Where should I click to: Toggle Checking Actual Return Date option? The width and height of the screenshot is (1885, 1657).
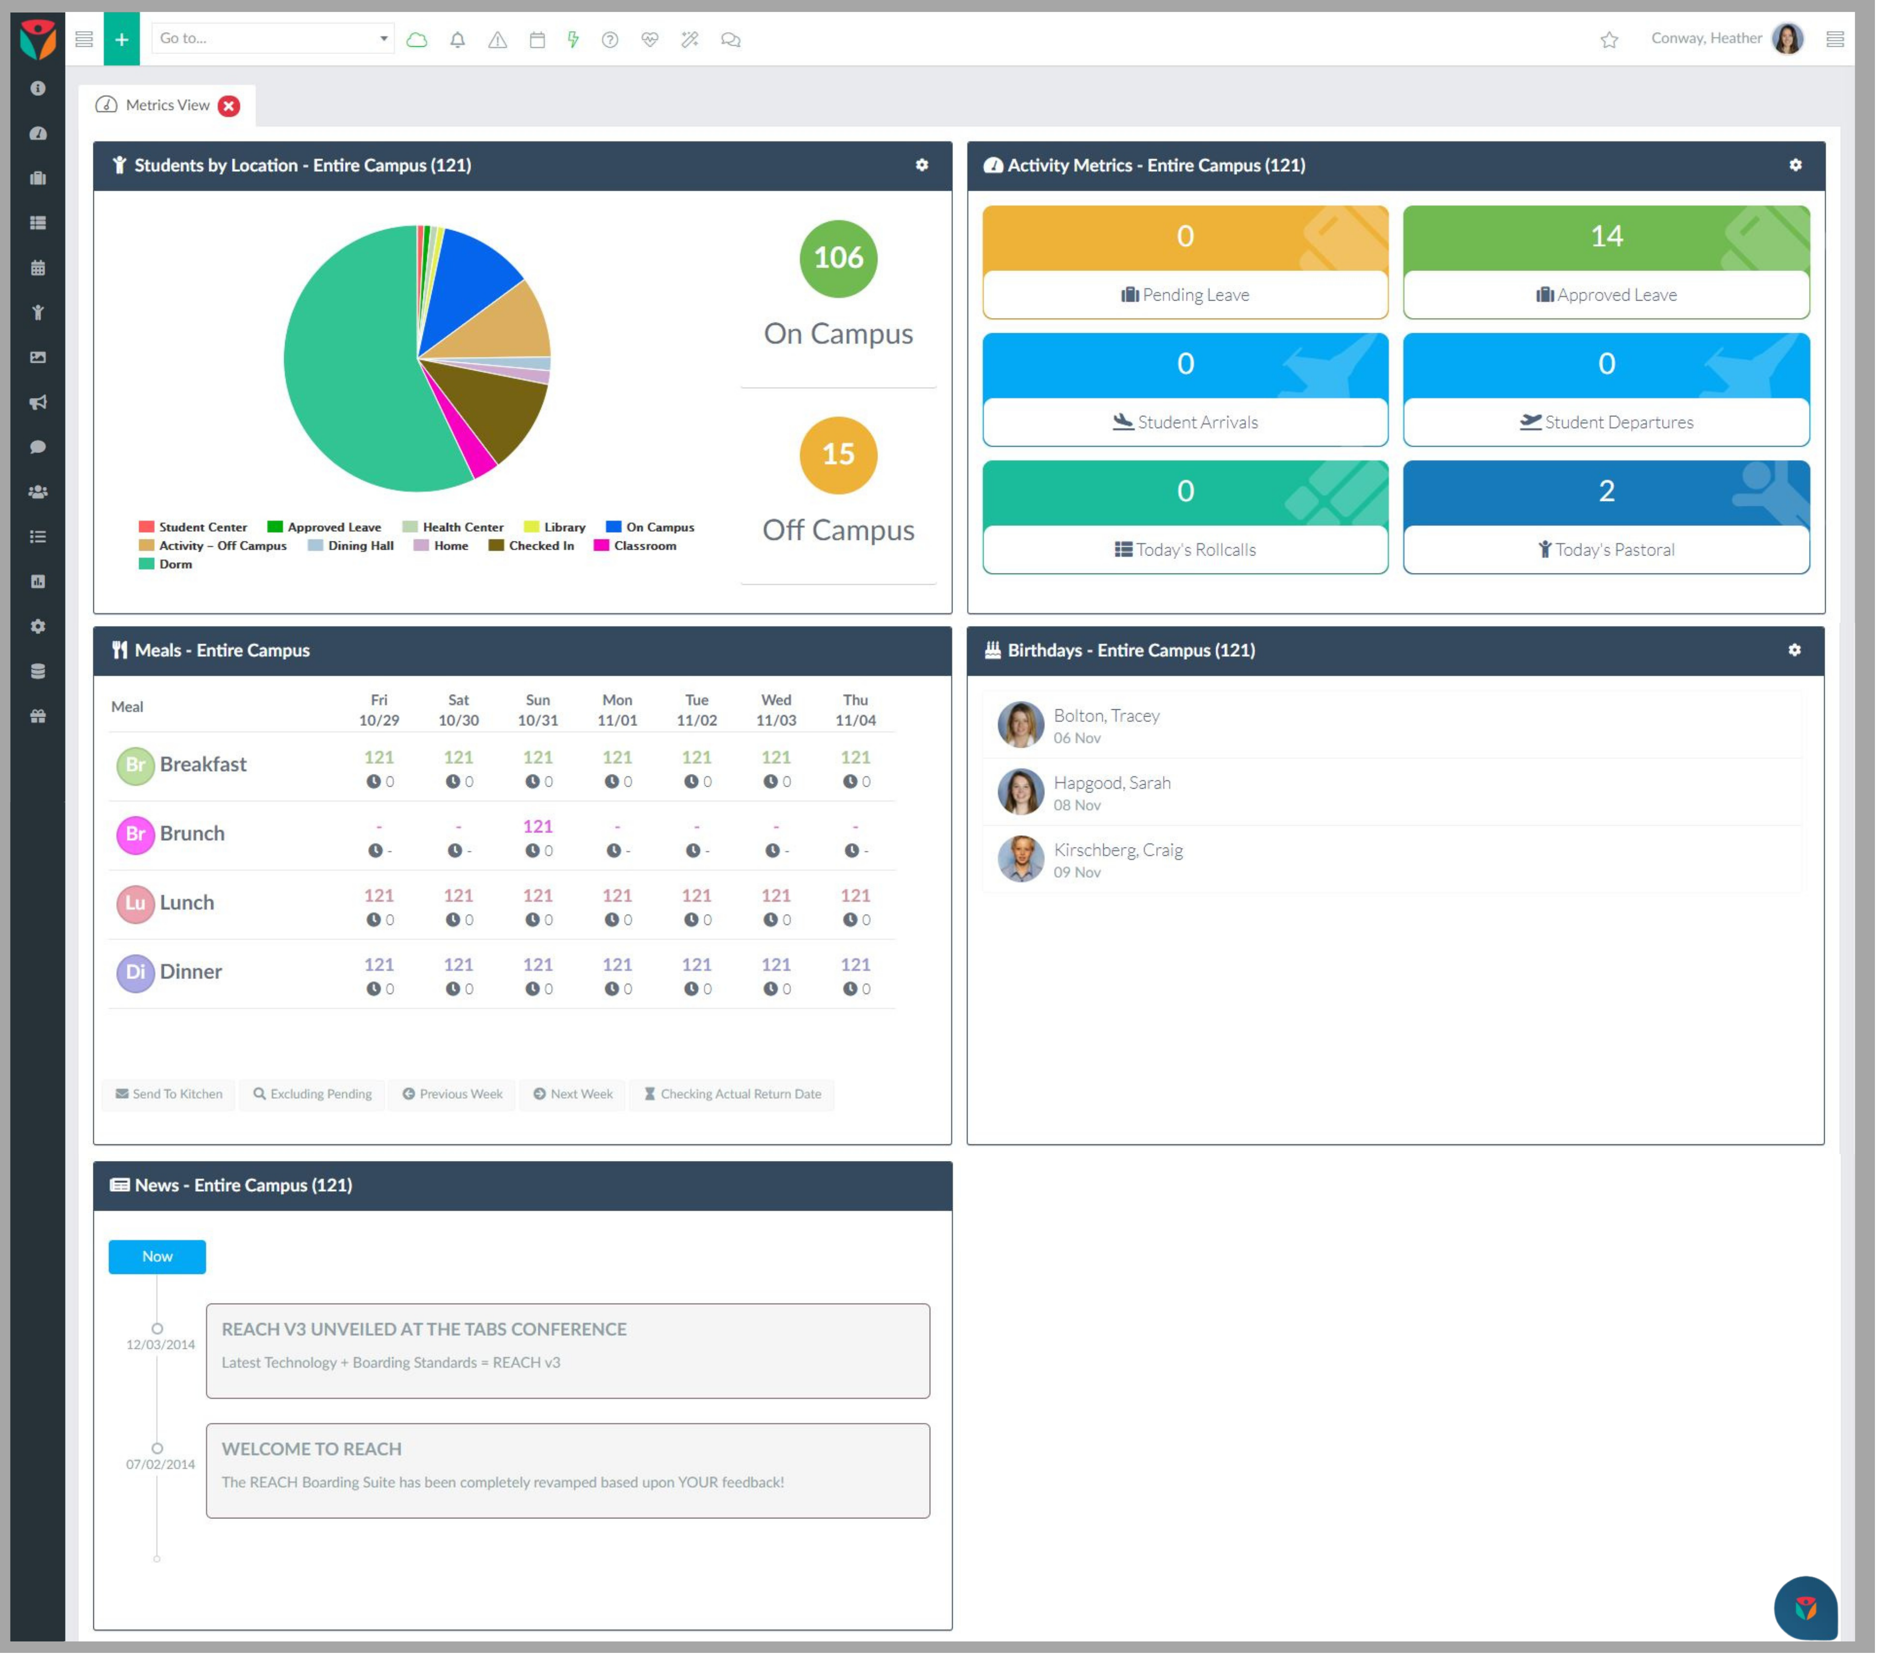(732, 1094)
